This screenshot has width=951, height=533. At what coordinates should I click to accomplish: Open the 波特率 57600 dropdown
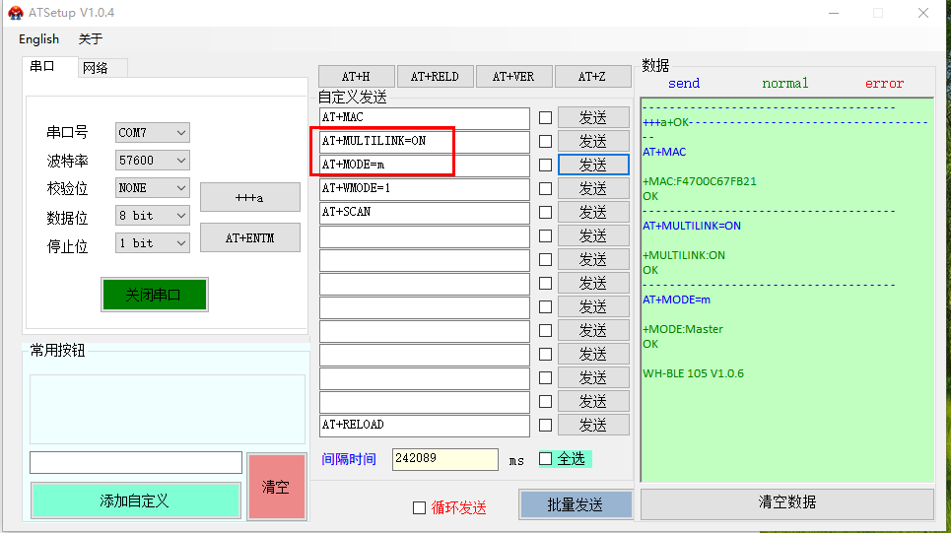(153, 160)
